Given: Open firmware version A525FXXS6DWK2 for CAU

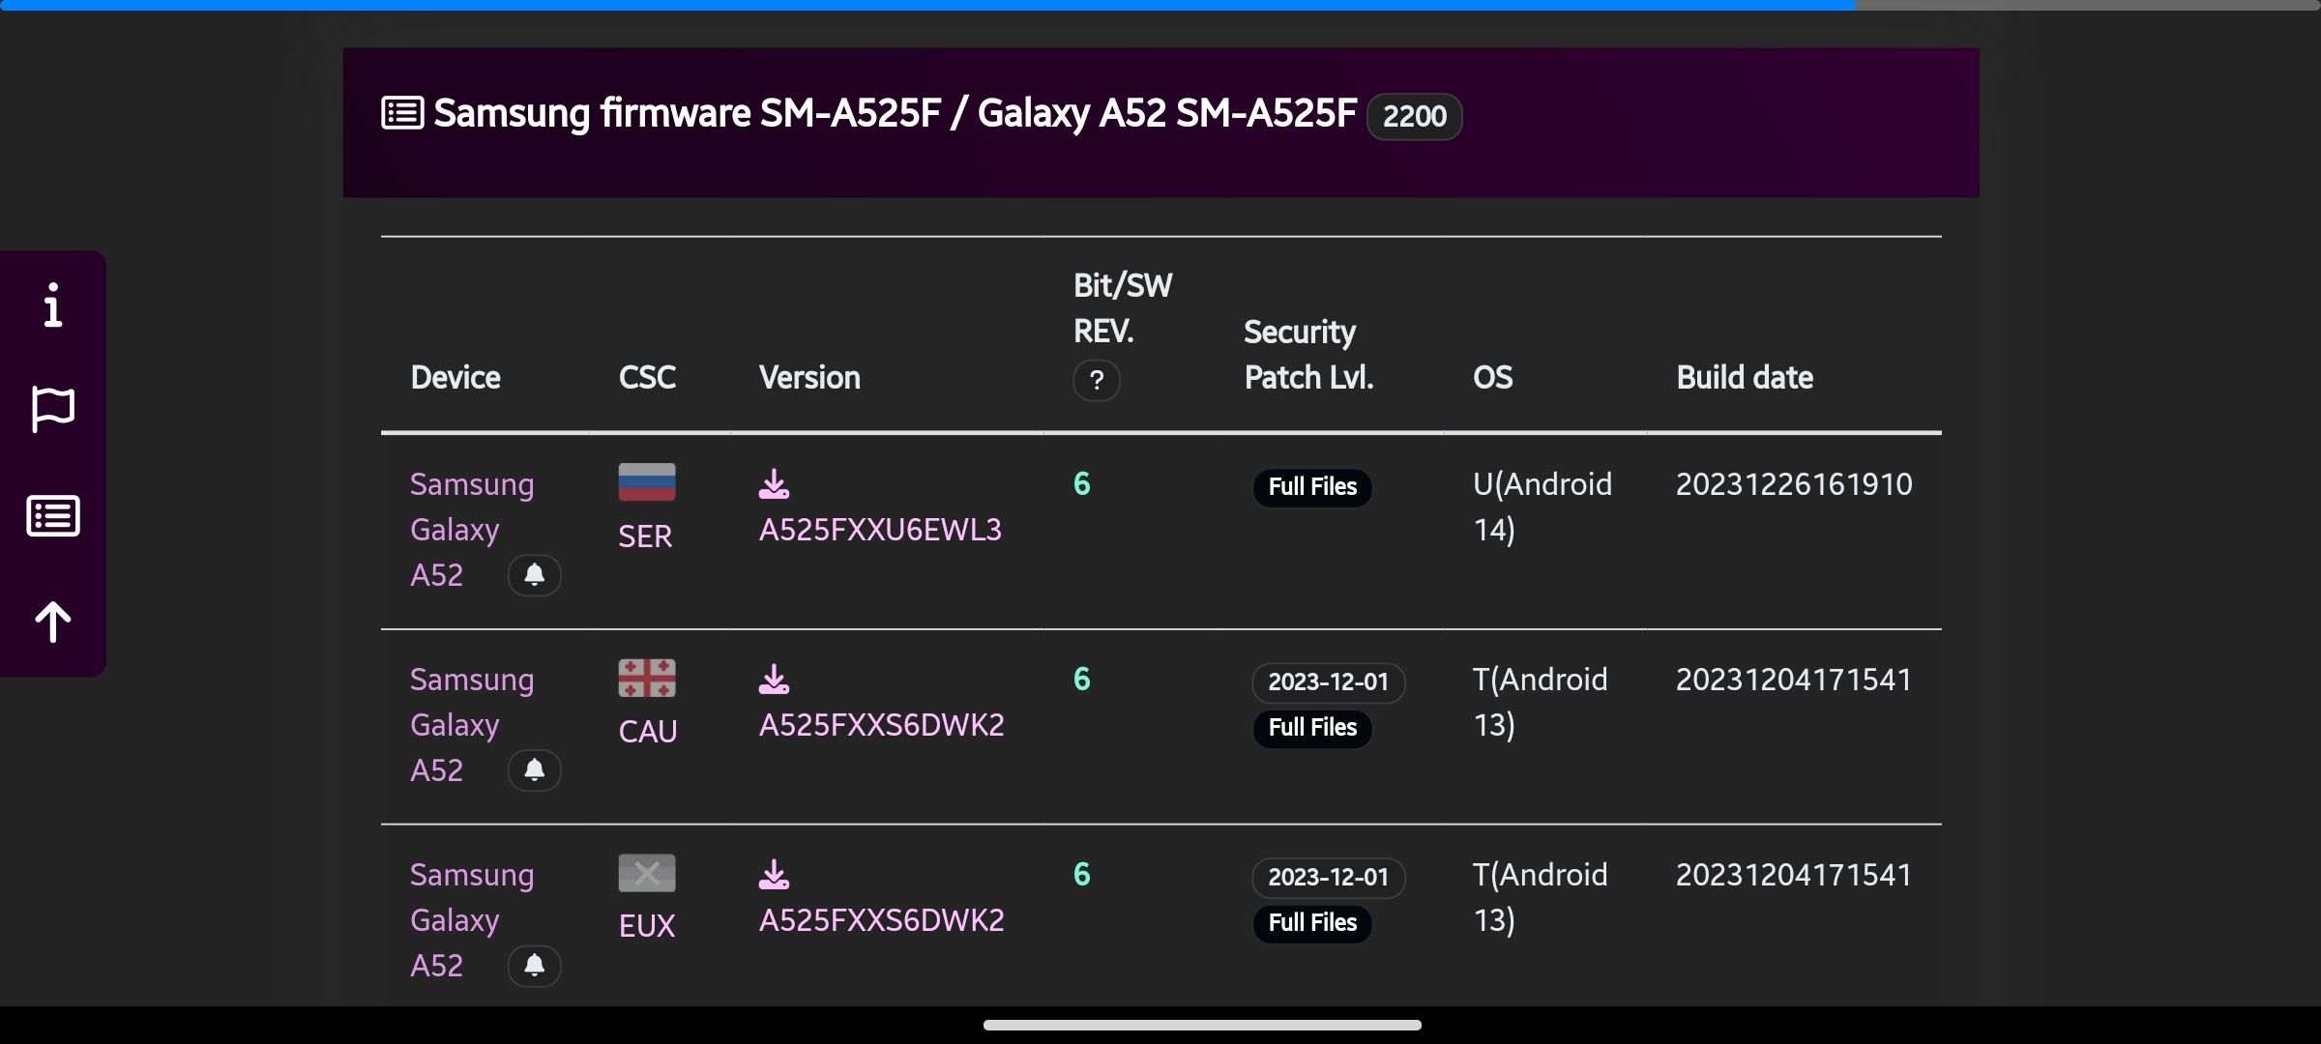Looking at the screenshot, I should pyautogui.click(x=882, y=724).
